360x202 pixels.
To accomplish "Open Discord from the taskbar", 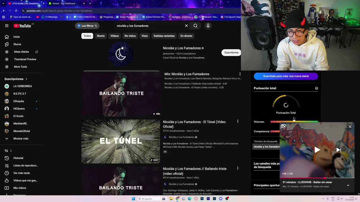I will tap(220, 199).
